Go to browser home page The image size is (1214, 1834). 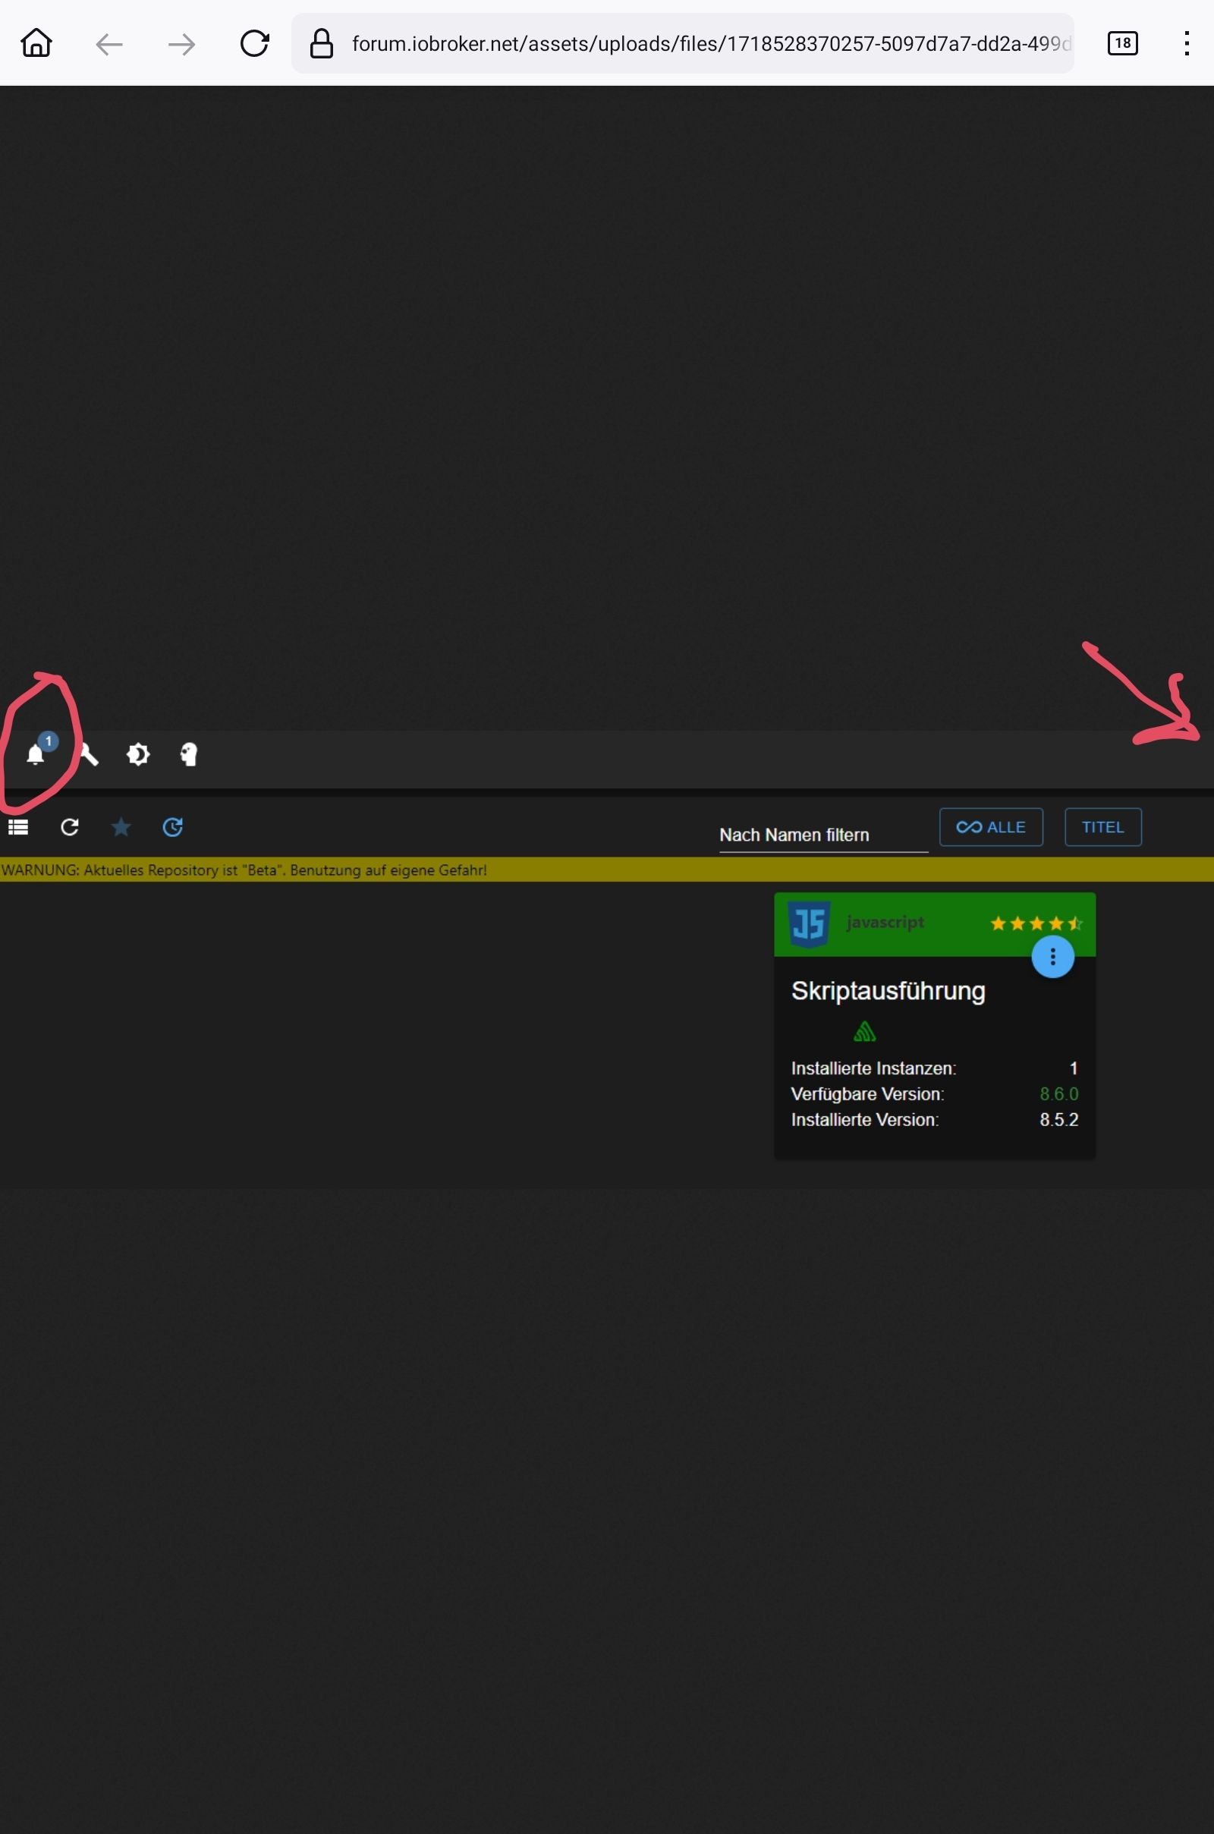click(x=36, y=43)
